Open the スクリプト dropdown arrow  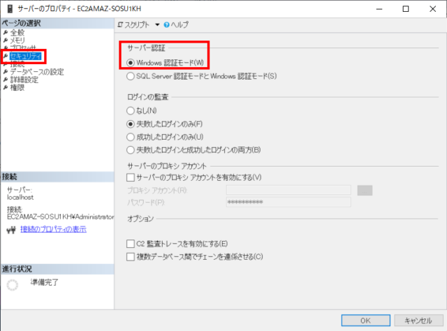pyautogui.click(x=157, y=25)
